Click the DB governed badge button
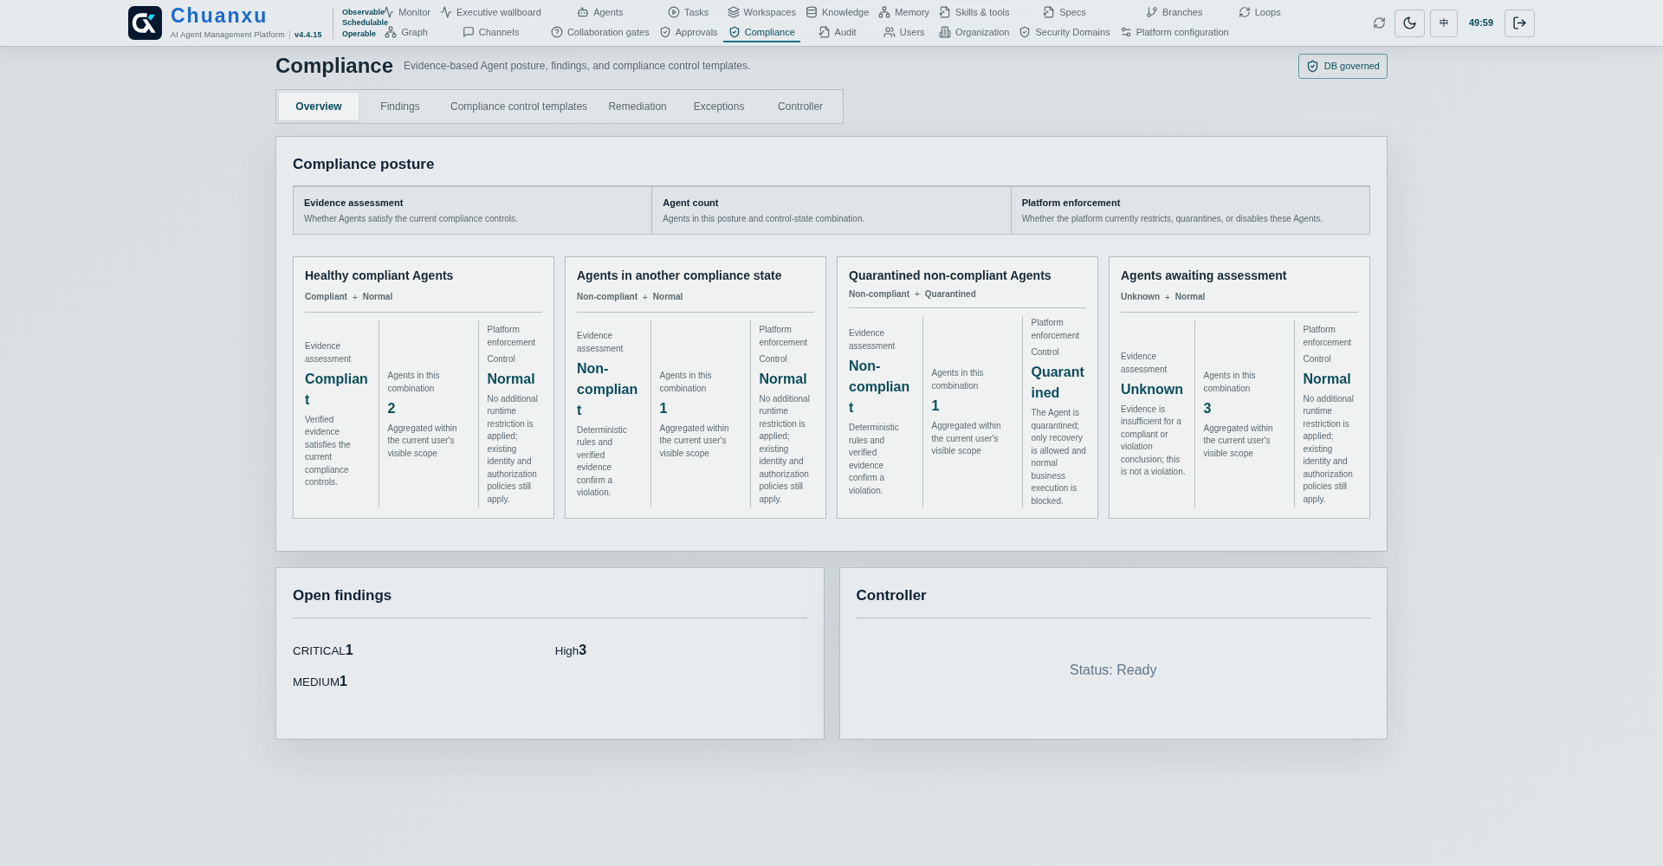The height and width of the screenshot is (866, 1663). pos(1343,67)
